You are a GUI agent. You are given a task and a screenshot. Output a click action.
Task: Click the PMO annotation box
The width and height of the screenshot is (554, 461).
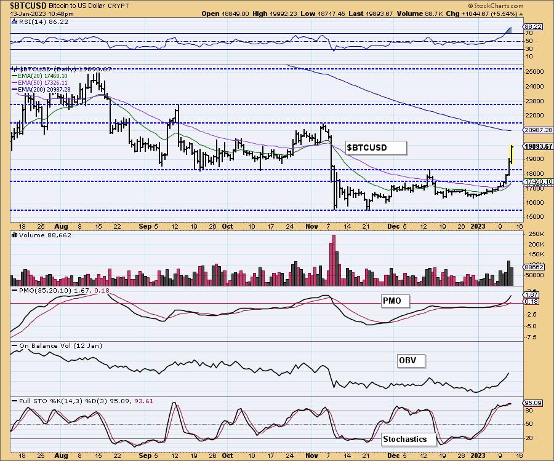[x=396, y=301]
